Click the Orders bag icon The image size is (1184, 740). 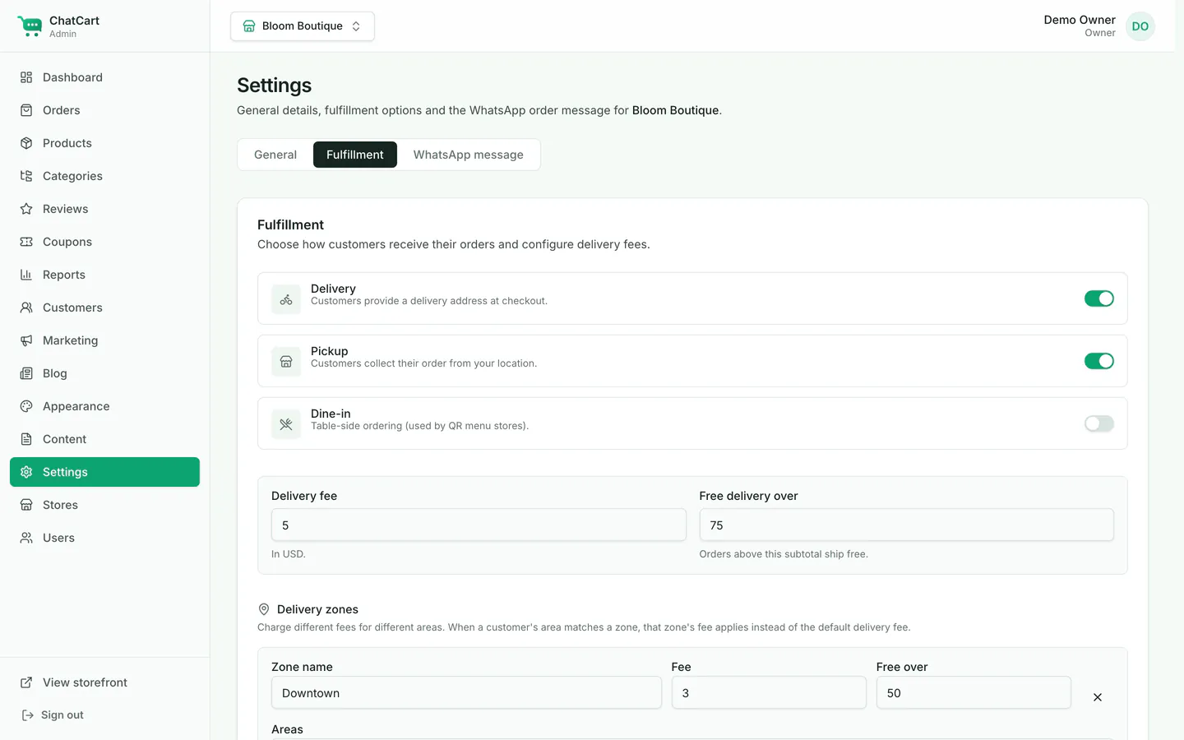click(x=26, y=110)
